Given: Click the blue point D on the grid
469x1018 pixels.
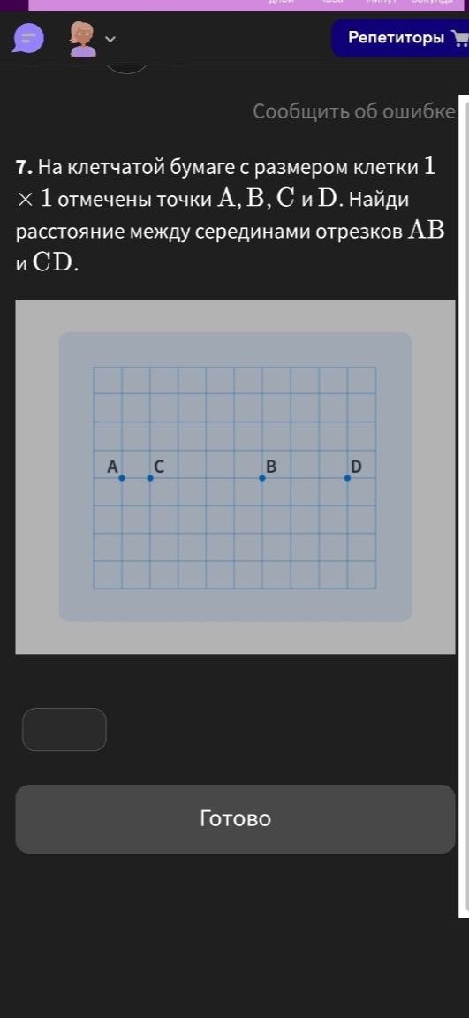Looking at the screenshot, I should click(347, 478).
